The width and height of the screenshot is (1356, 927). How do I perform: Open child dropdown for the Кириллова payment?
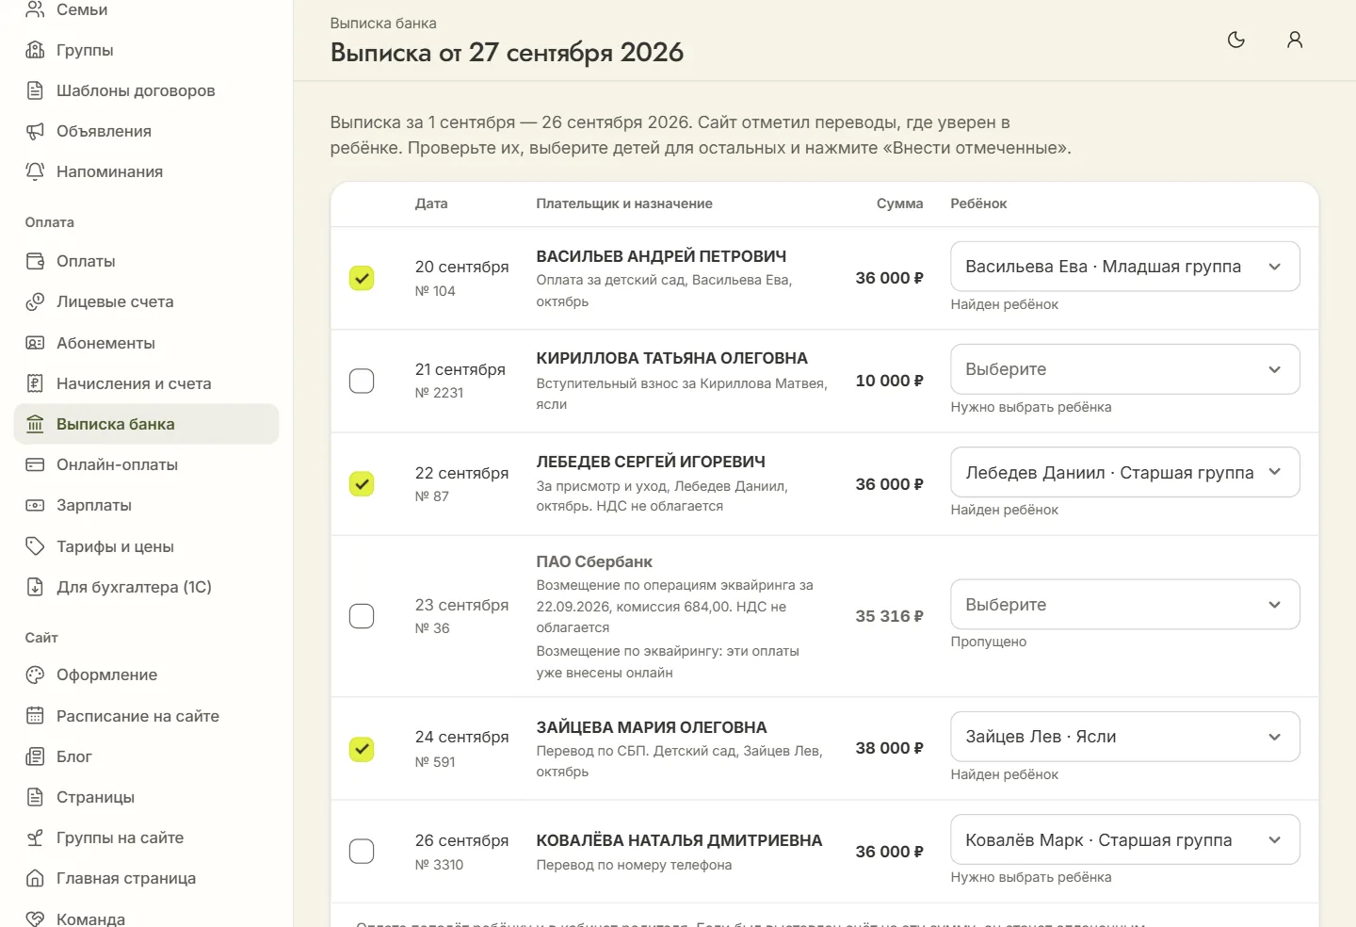pos(1125,369)
